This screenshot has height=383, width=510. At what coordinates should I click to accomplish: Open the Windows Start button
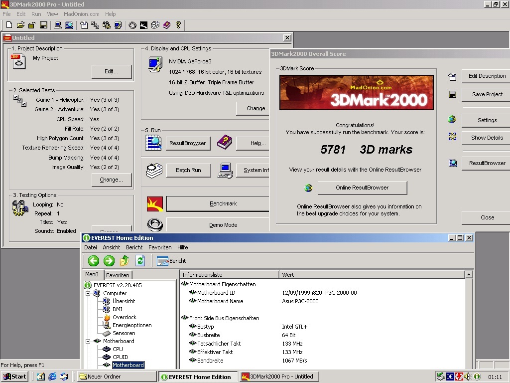14,377
